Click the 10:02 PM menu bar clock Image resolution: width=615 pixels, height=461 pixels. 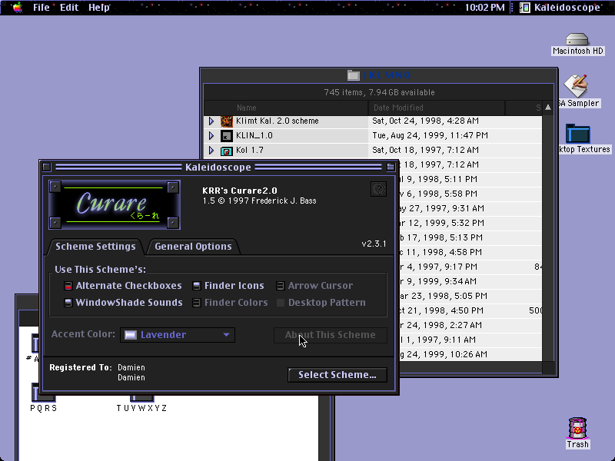tap(484, 8)
